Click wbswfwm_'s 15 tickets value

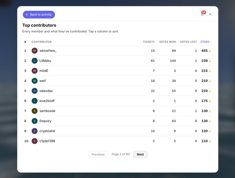pos(153,51)
